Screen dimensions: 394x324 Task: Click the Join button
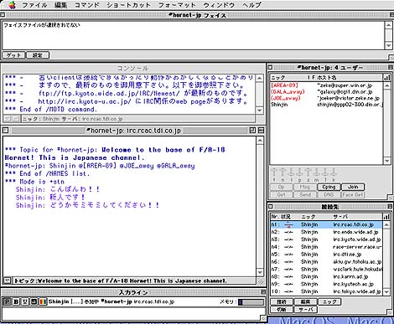click(353, 187)
